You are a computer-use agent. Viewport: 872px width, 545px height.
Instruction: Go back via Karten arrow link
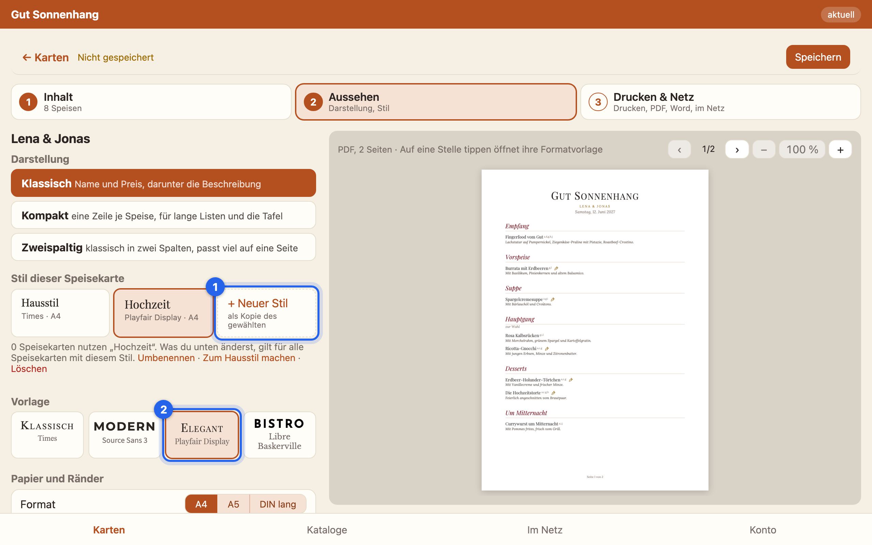tap(45, 57)
